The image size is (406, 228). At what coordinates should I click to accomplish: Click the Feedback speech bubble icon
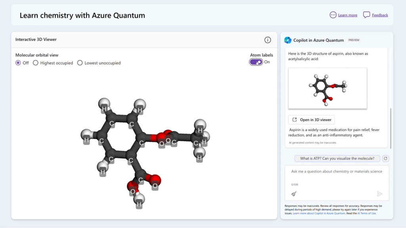point(366,15)
